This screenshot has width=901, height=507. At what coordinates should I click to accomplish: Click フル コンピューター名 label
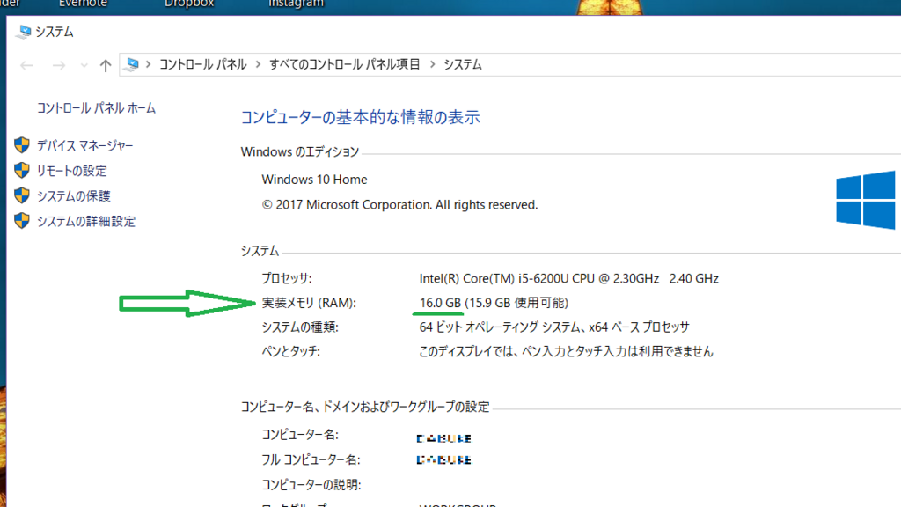pos(311,459)
